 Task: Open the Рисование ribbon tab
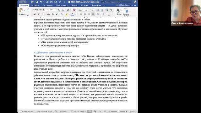47,5
